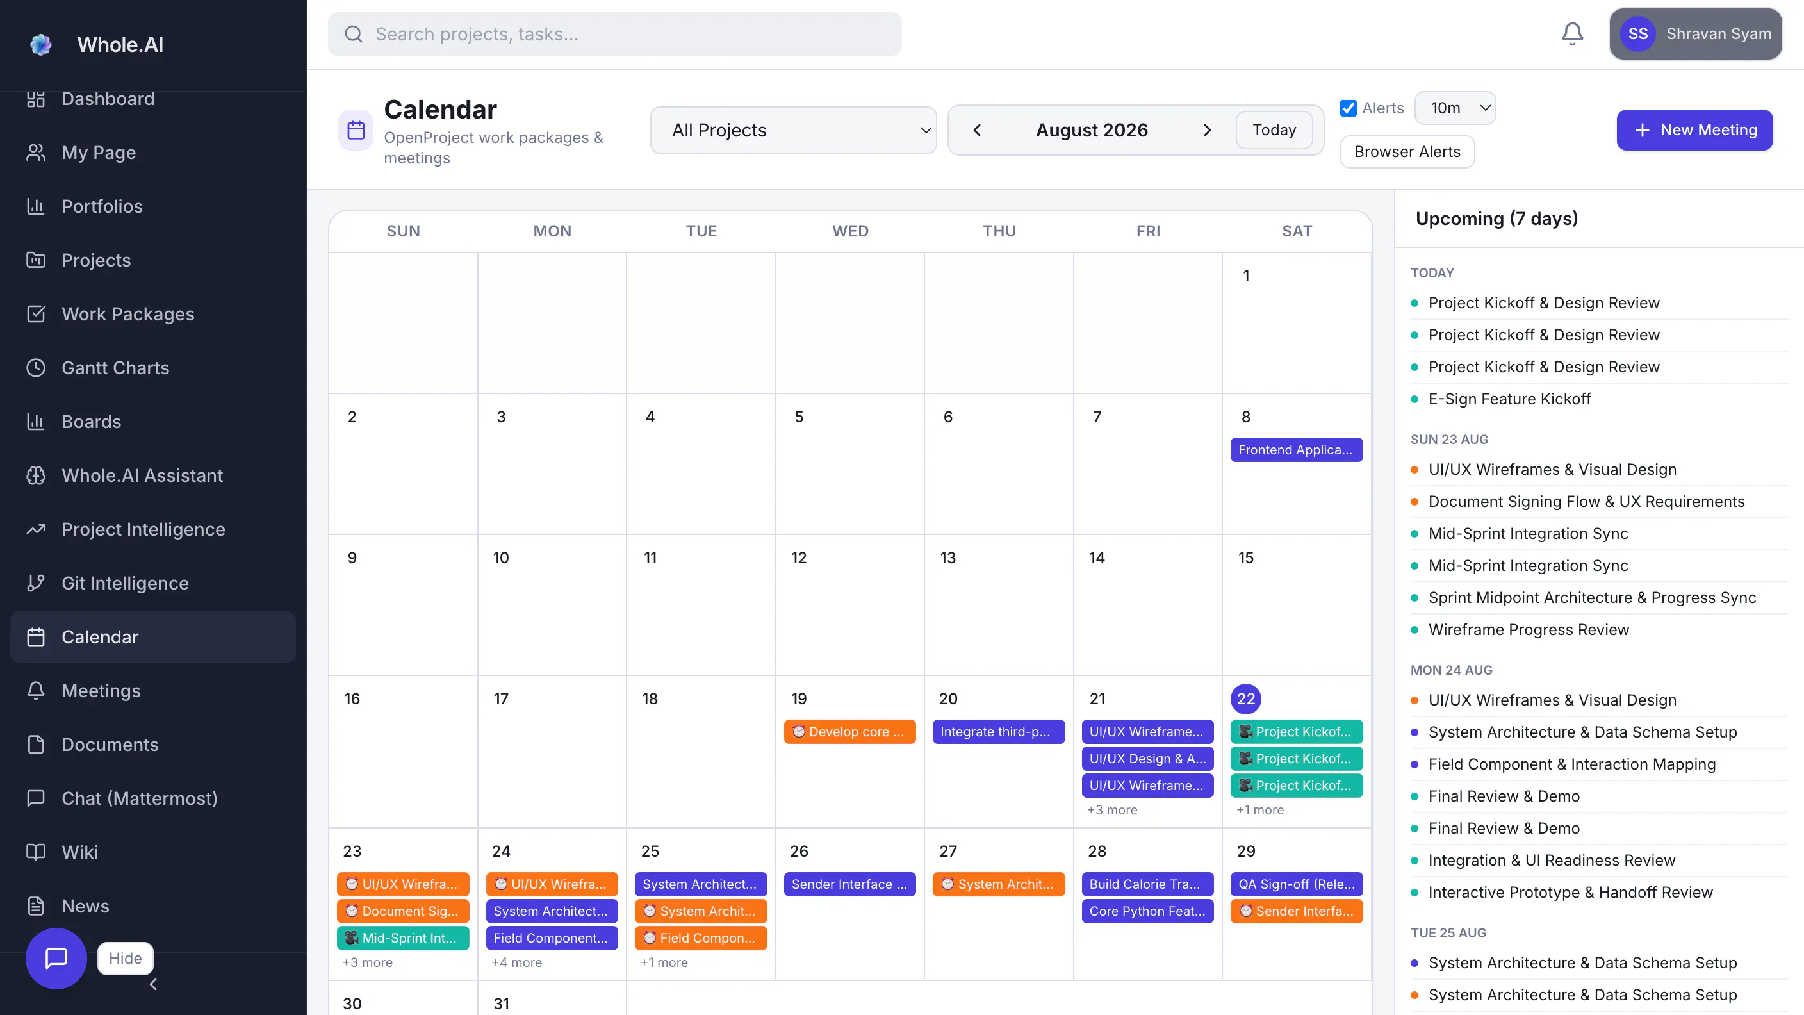The image size is (1804, 1015).
Task: Click the My Page people icon
Action: (36, 153)
